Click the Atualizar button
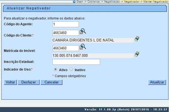This screenshot has height=112, width=169. (x=157, y=82)
